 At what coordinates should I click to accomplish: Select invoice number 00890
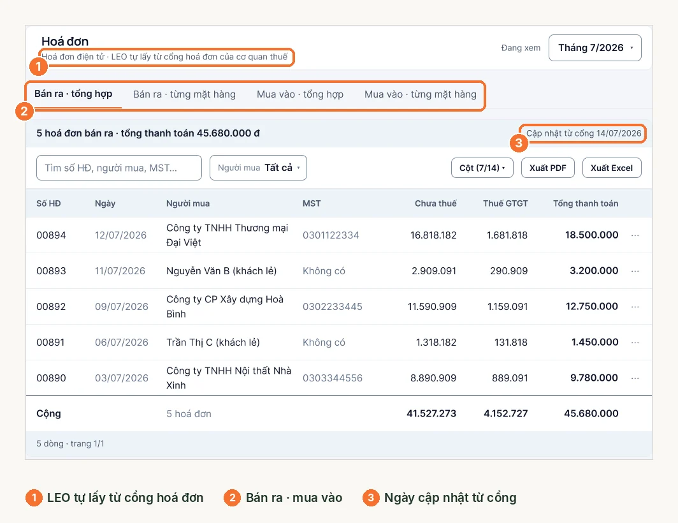tap(51, 378)
